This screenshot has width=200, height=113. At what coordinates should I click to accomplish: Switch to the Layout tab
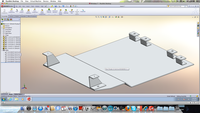click(11, 16)
